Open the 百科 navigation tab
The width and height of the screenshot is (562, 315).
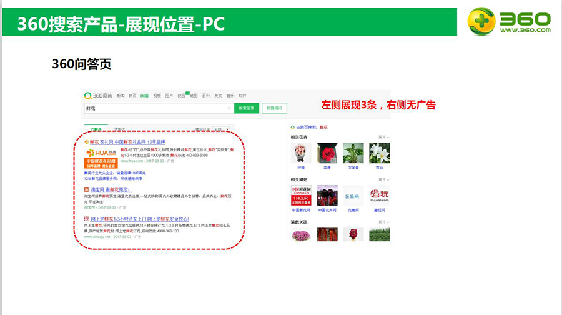[x=205, y=96]
